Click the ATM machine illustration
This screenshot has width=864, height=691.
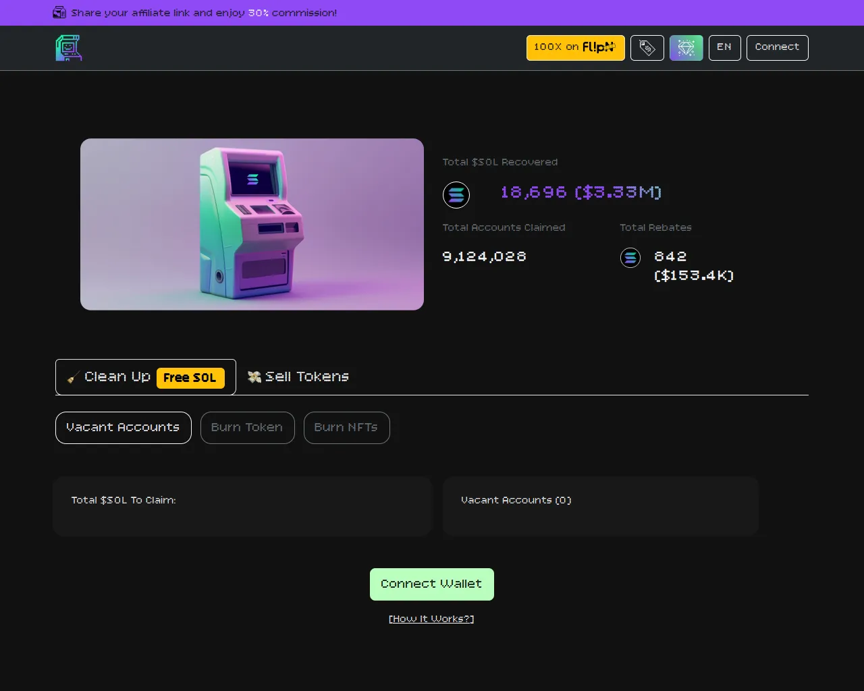pos(252,225)
